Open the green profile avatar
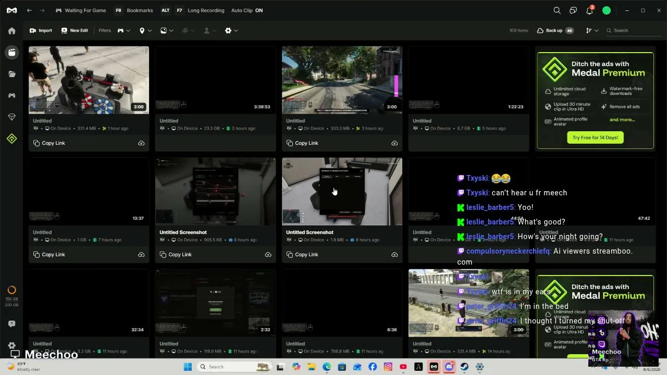667x375 pixels. coord(606,10)
